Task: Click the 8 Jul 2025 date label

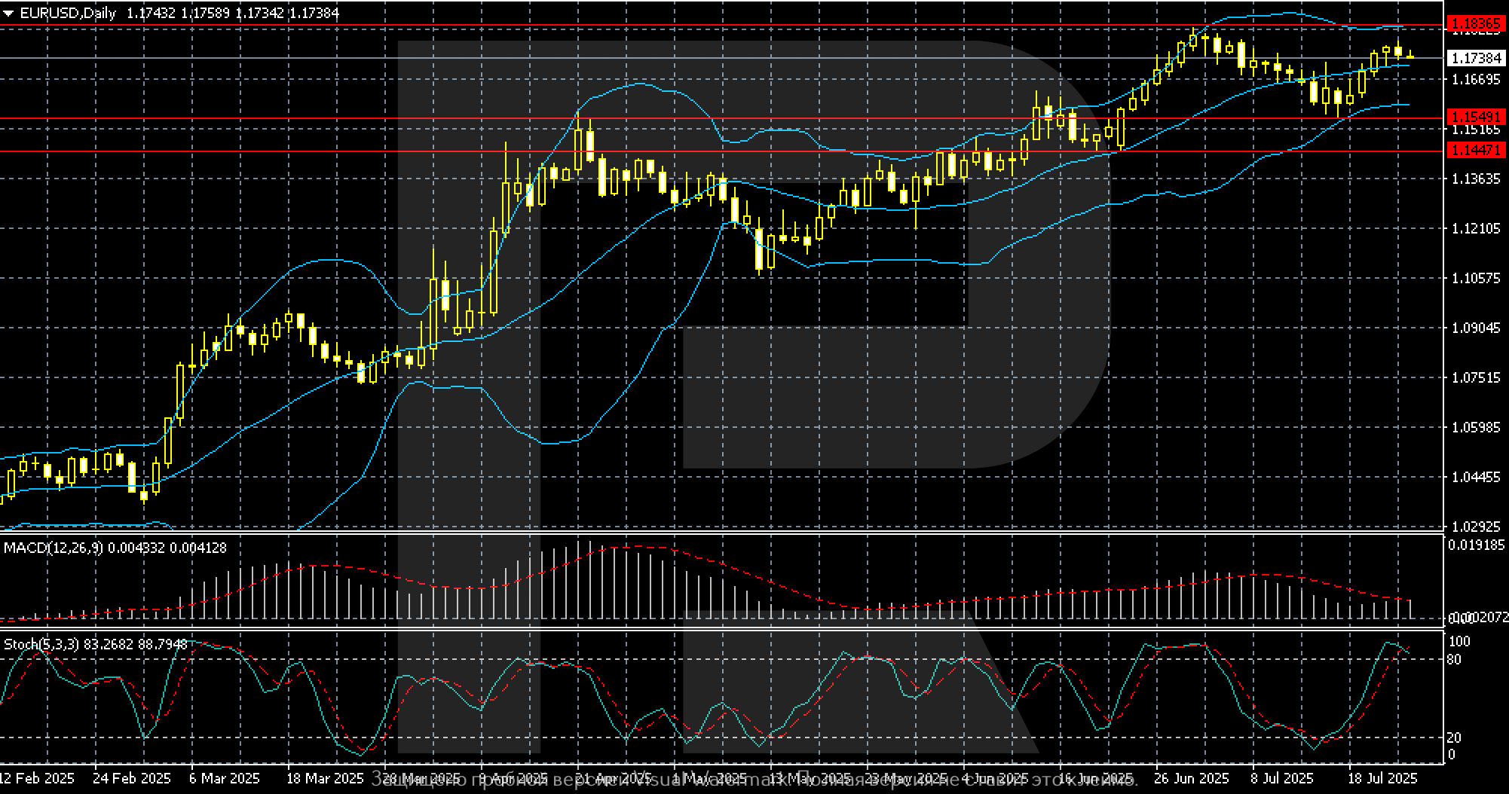Action: (x=1282, y=778)
